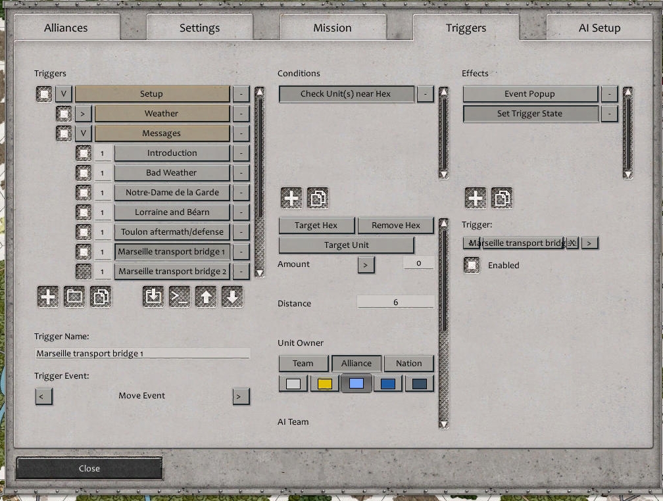The image size is (663, 501).
Task: Duplicate the selected effect using the copy icon
Action: pyautogui.click(x=503, y=198)
